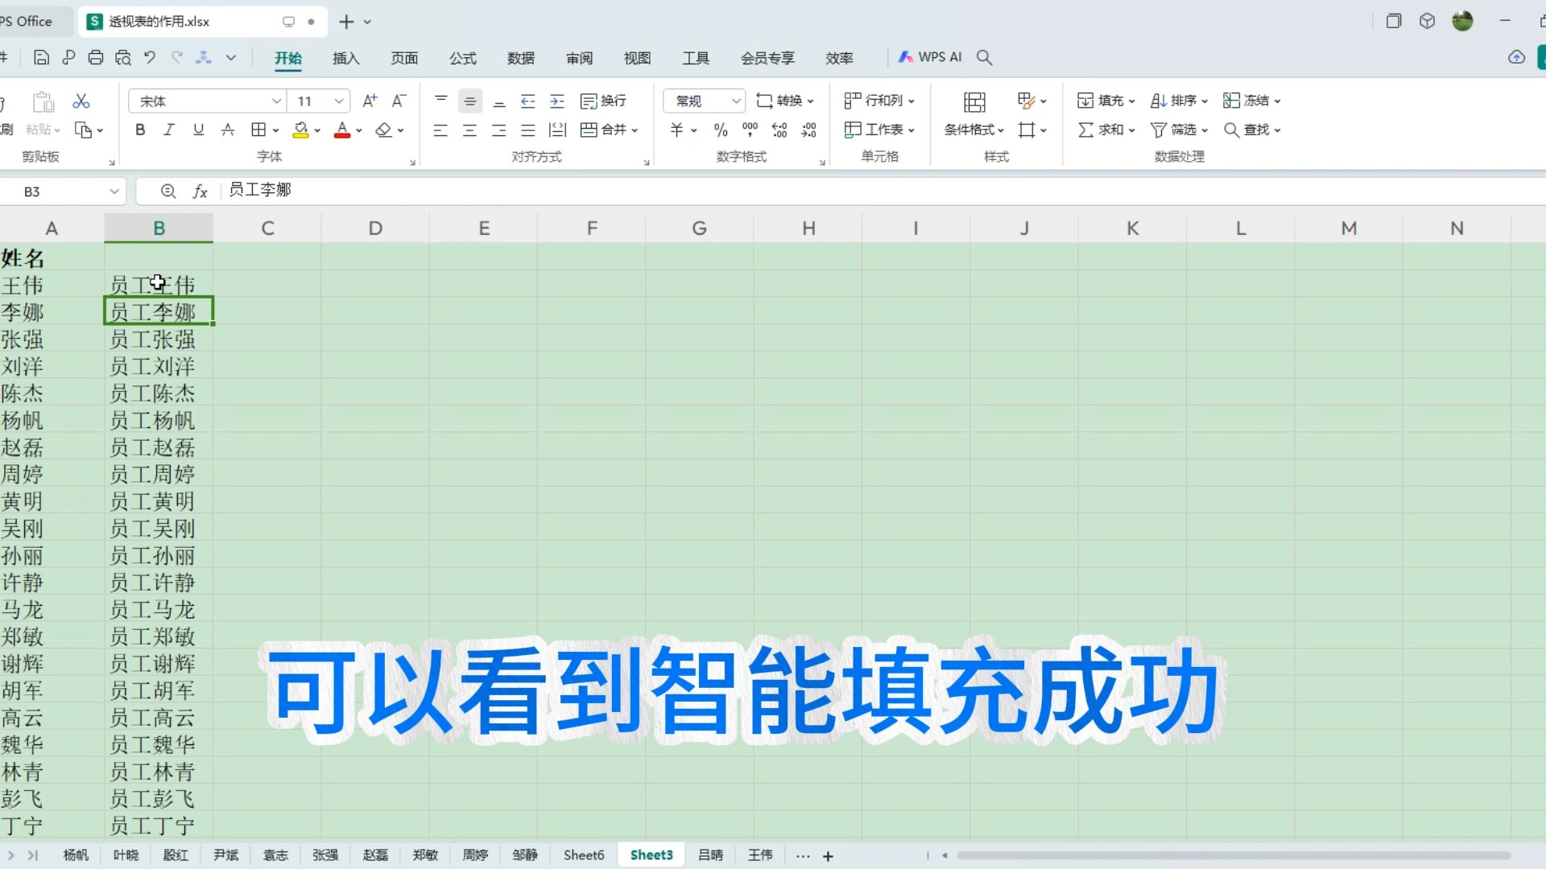Select center horizontal alignment
Image resolution: width=1546 pixels, height=869 pixels.
pos(469,130)
